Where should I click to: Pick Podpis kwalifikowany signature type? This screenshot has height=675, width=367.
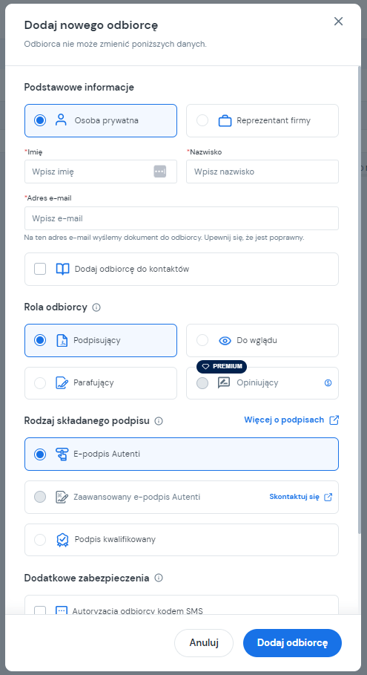coord(182,540)
